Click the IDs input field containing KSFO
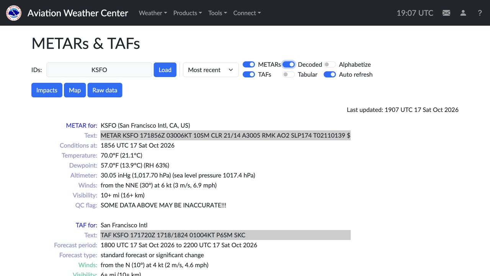Viewport: 490px width, 276px height. click(x=99, y=70)
